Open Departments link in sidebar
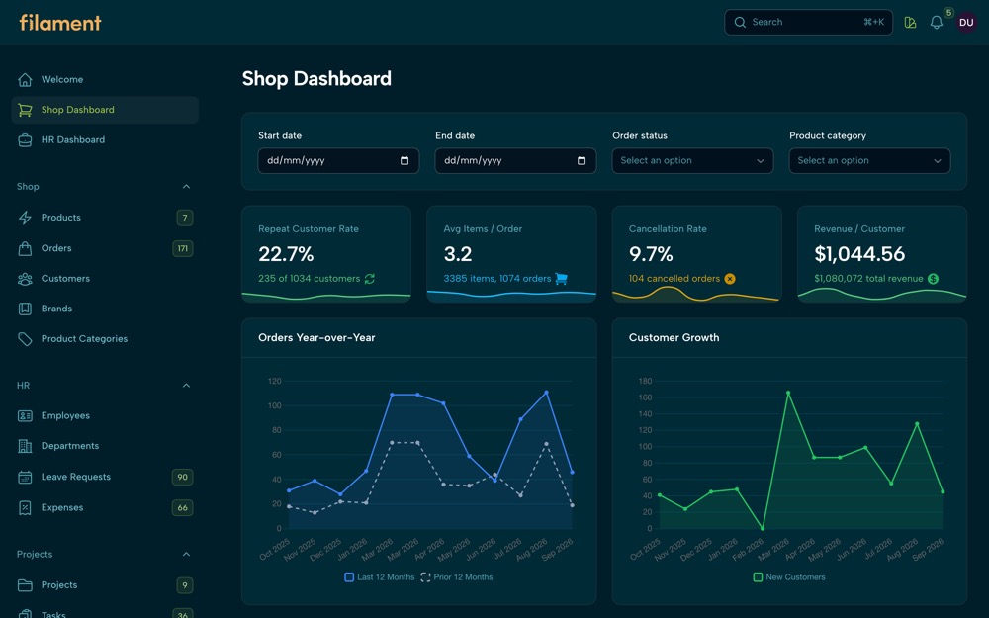The width and height of the screenshot is (989, 618). (105, 447)
